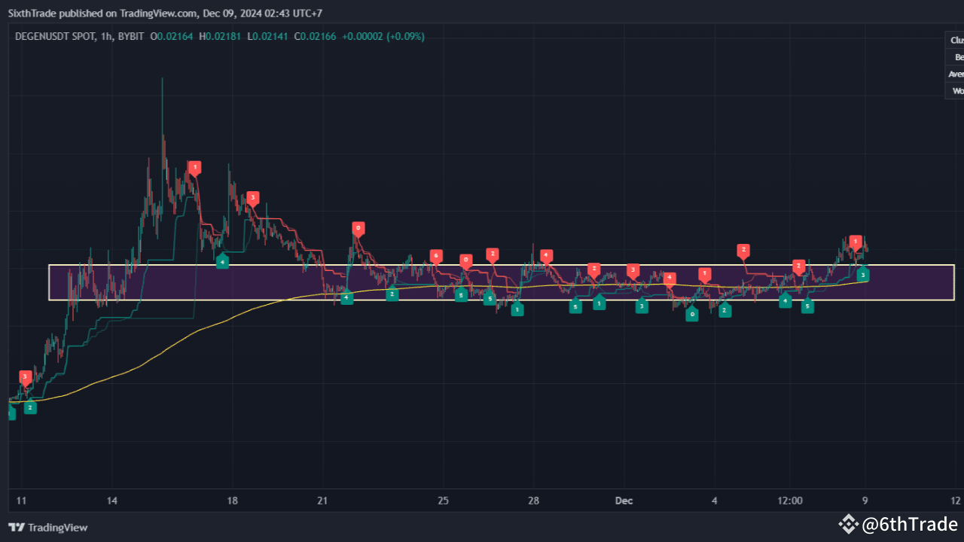Click the TradingView logo at bottom left
The width and height of the screenshot is (964, 542).
click(47, 528)
